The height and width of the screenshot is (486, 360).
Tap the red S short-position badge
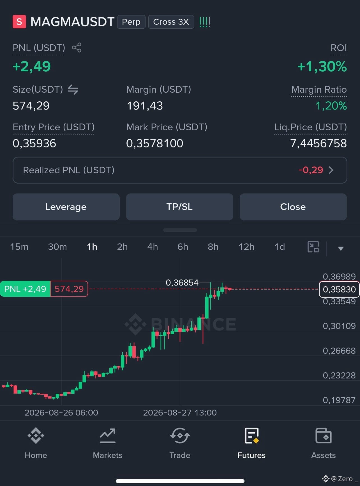[x=19, y=22]
